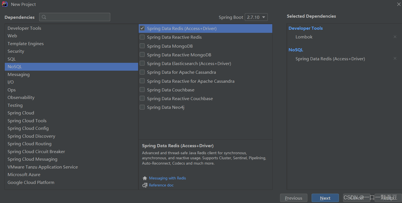
Task: Go back with the Previous button
Action: coord(294,198)
